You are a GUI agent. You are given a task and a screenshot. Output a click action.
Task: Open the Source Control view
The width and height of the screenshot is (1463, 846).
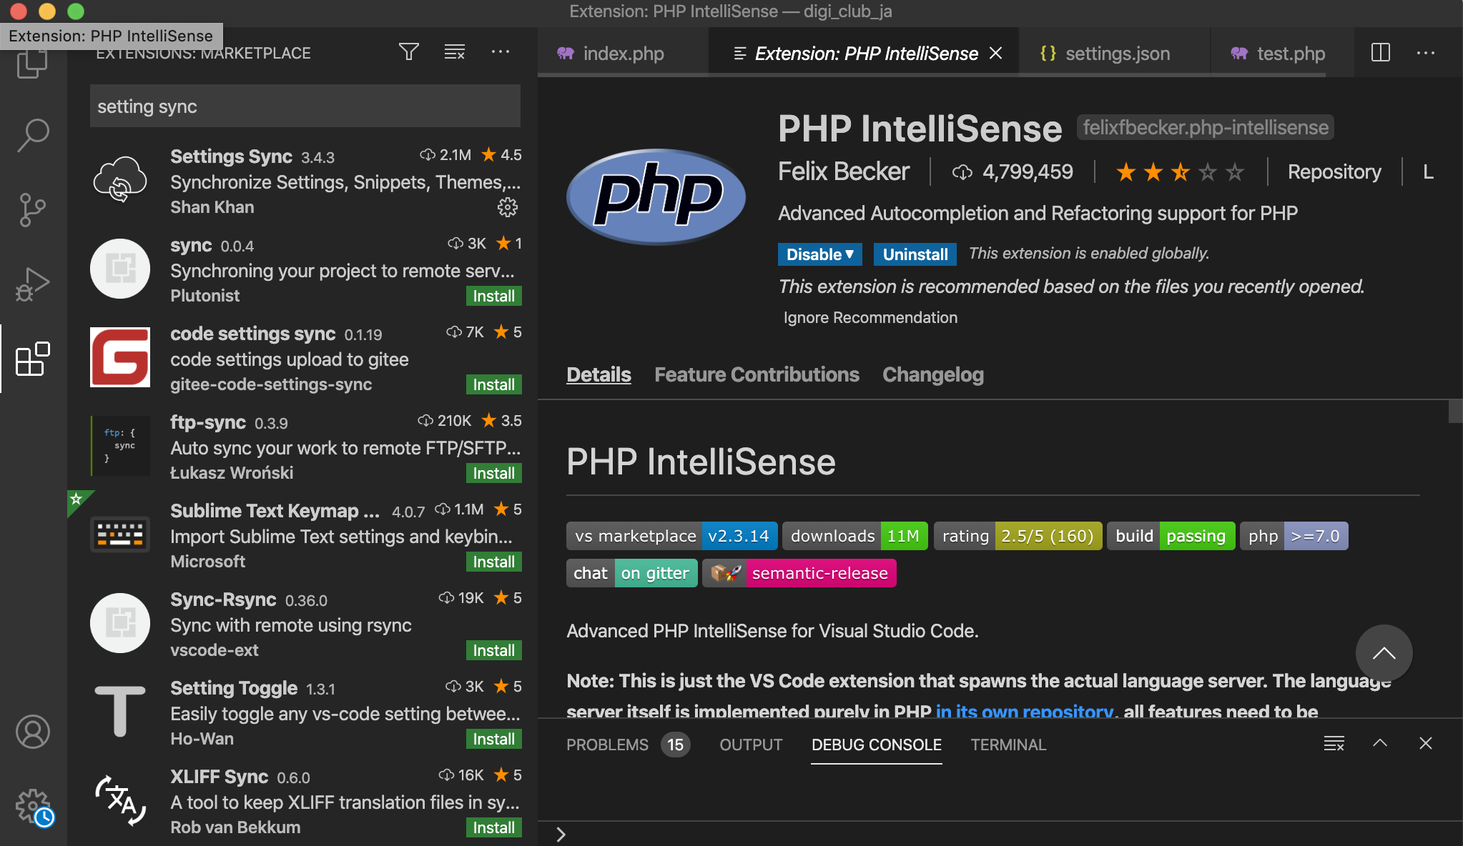point(33,210)
